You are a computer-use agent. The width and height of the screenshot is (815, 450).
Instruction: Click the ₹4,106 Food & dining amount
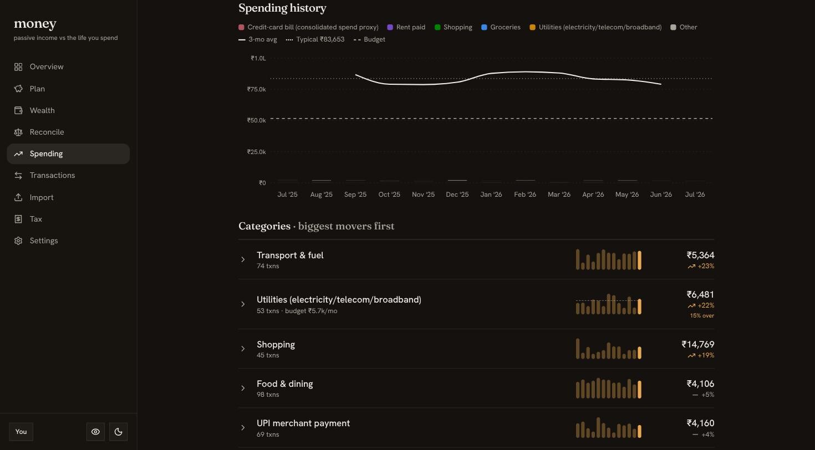click(700, 384)
